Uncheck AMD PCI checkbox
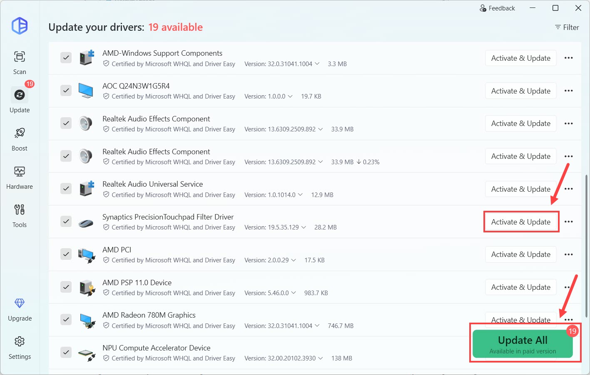590x375 pixels. (x=66, y=254)
